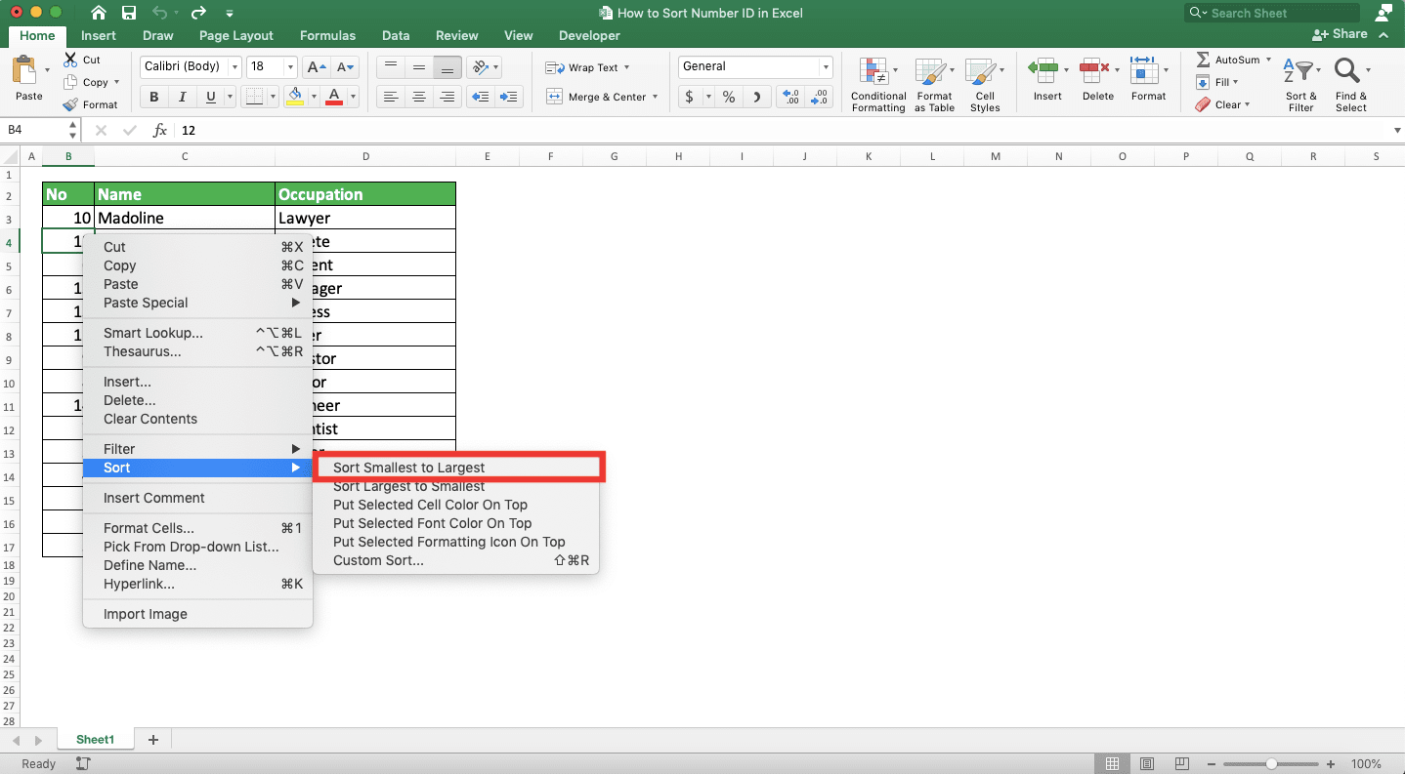
Task: Click the Home house icon in title bar
Action: point(98,13)
